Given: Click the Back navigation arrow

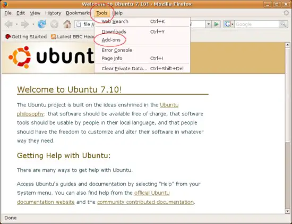Looking at the screenshot, I should coord(8,24).
